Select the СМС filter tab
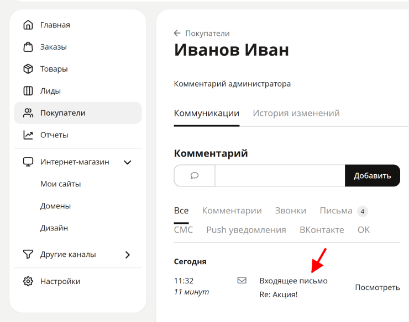 tap(183, 230)
